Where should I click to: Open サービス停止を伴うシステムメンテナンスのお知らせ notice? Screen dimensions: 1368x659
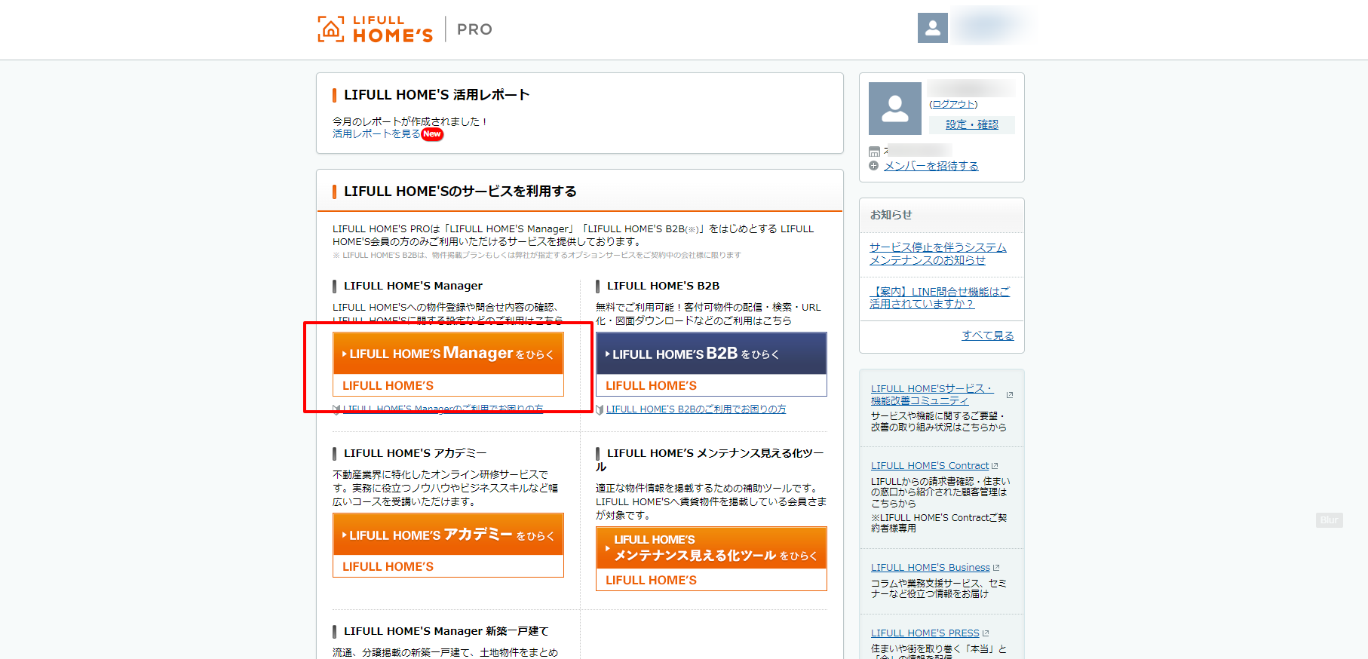tap(937, 253)
